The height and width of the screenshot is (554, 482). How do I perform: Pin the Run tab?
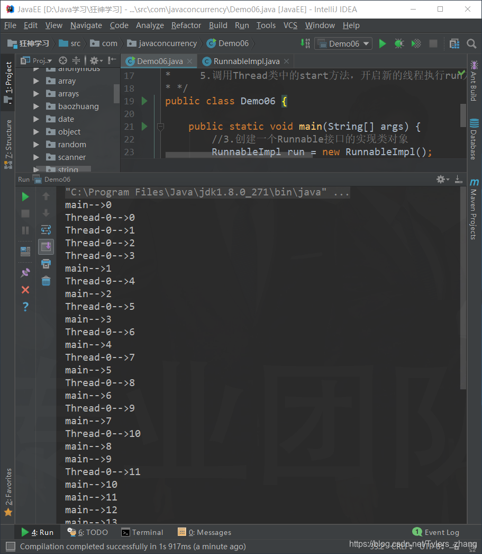tap(25, 273)
